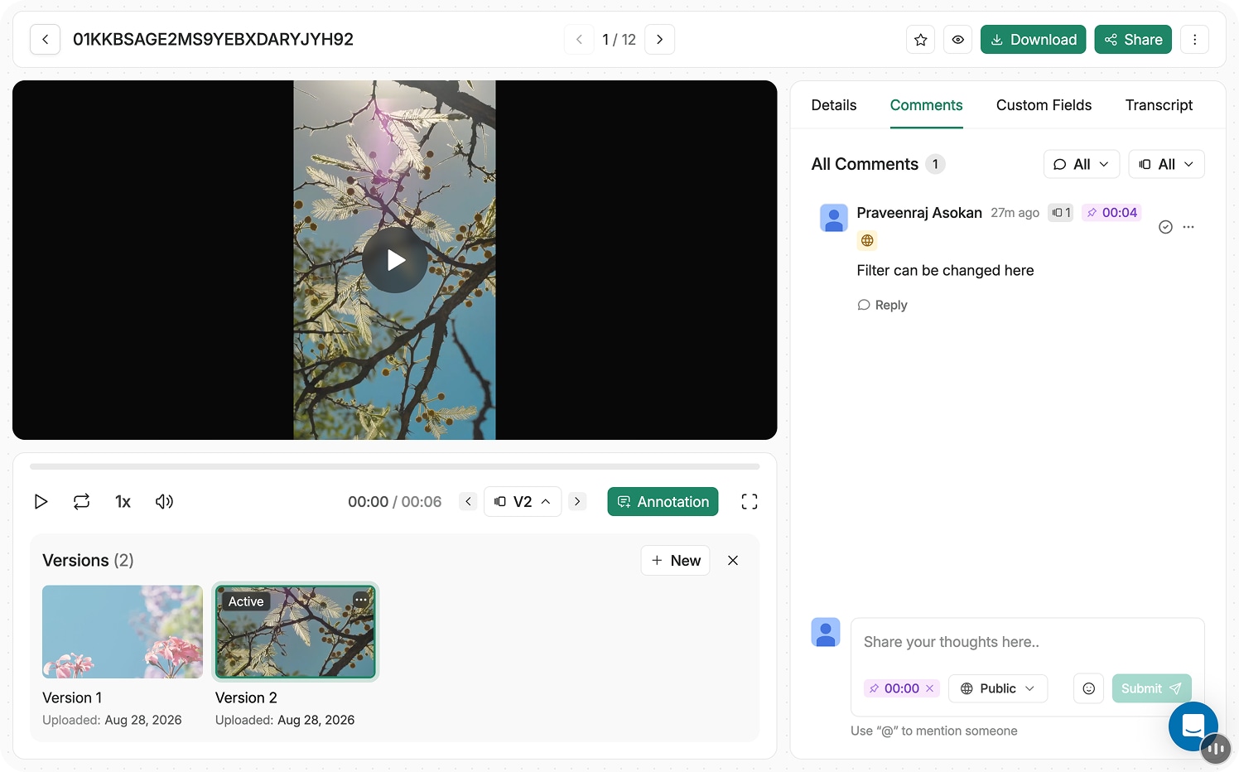Seek on the video progress bar
The image size is (1239, 772).
pyautogui.click(x=395, y=467)
